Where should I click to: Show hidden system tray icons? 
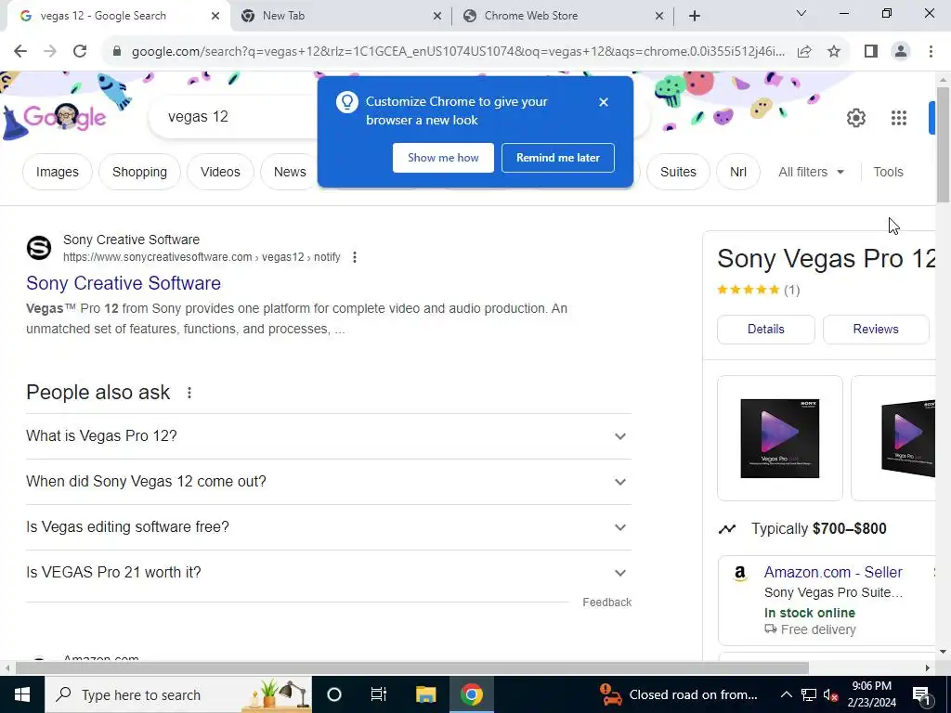click(786, 694)
